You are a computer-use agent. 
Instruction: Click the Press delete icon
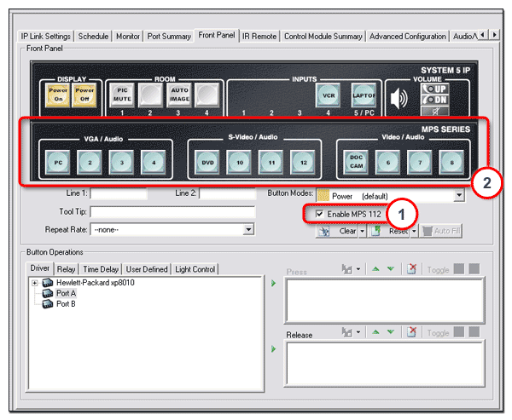(412, 270)
